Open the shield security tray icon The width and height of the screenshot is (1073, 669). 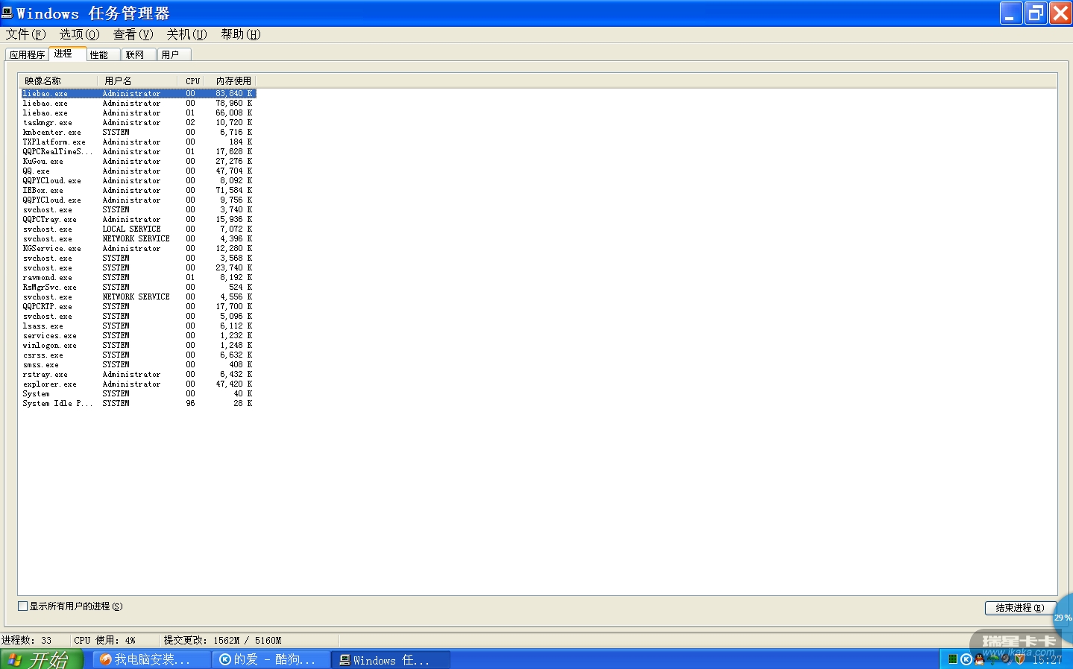(x=1019, y=659)
